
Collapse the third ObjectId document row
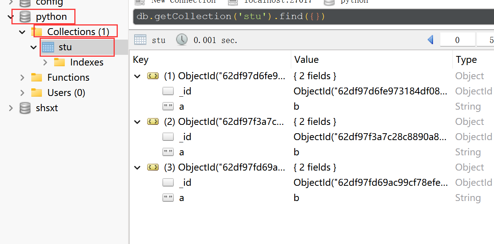(x=137, y=167)
